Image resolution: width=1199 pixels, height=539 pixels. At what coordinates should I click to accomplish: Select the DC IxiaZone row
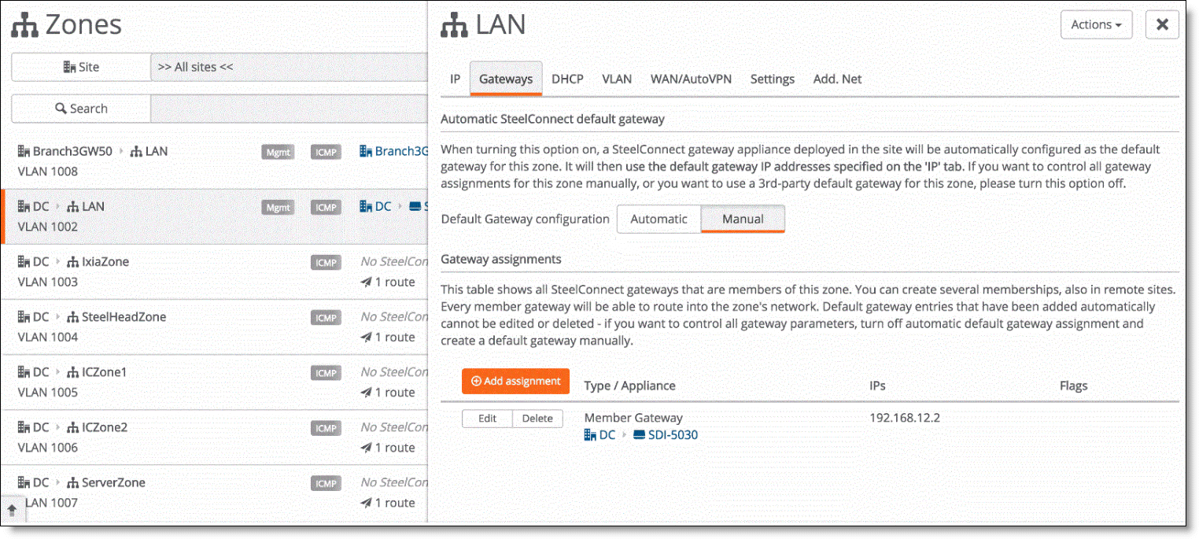(214, 271)
